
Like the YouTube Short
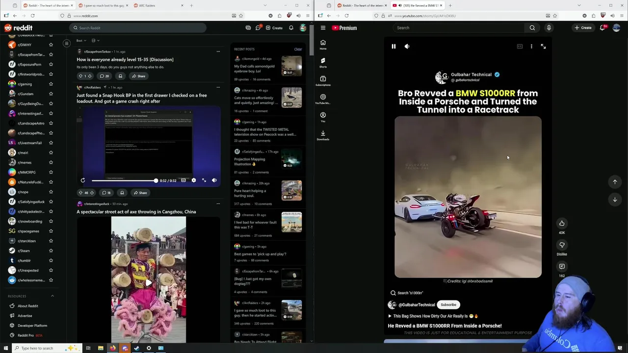point(562,224)
